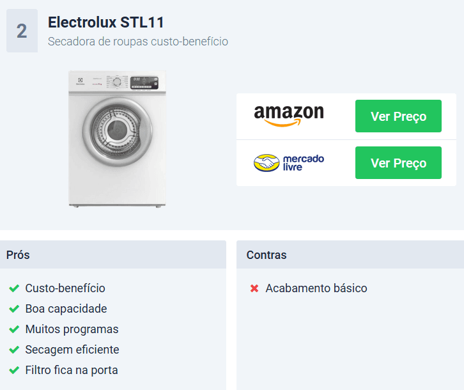Click the subtitle Secadora de roupas custo-benefício
The height and width of the screenshot is (390, 464).
pos(138,42)
